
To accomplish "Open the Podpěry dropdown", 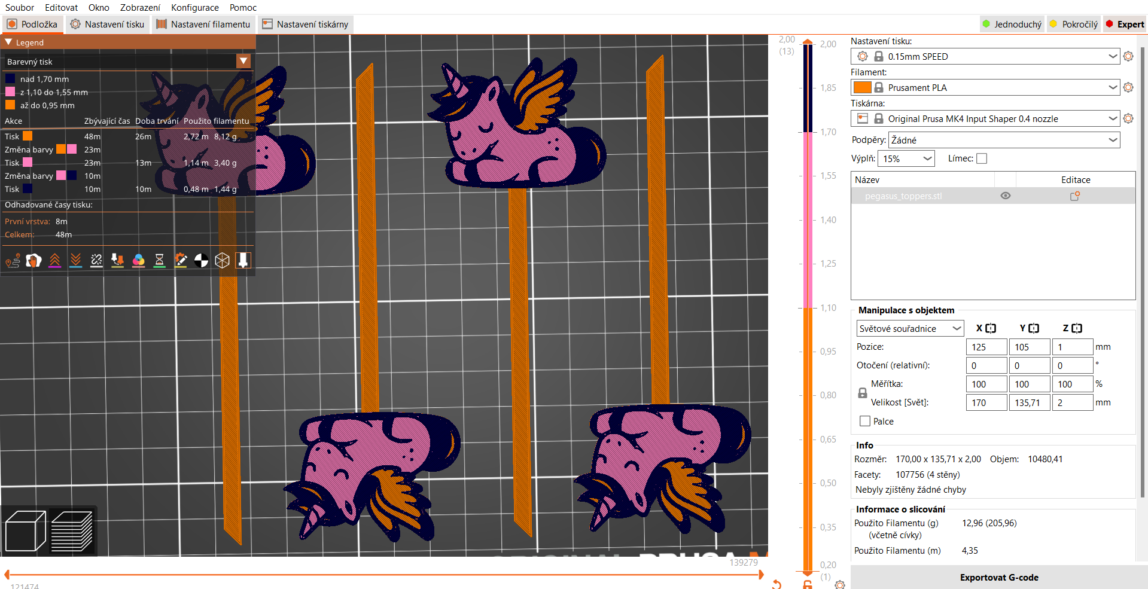I will (x=1004, y=140).
